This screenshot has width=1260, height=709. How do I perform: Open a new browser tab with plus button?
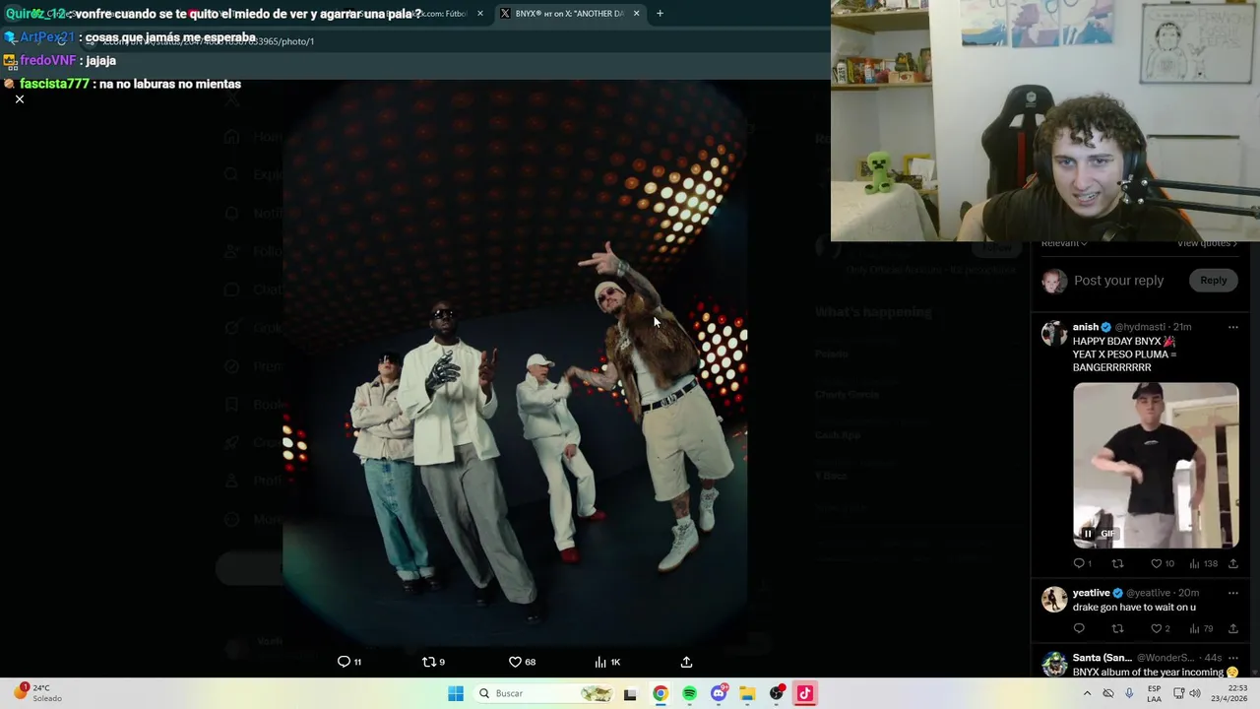tap(660, 14)
